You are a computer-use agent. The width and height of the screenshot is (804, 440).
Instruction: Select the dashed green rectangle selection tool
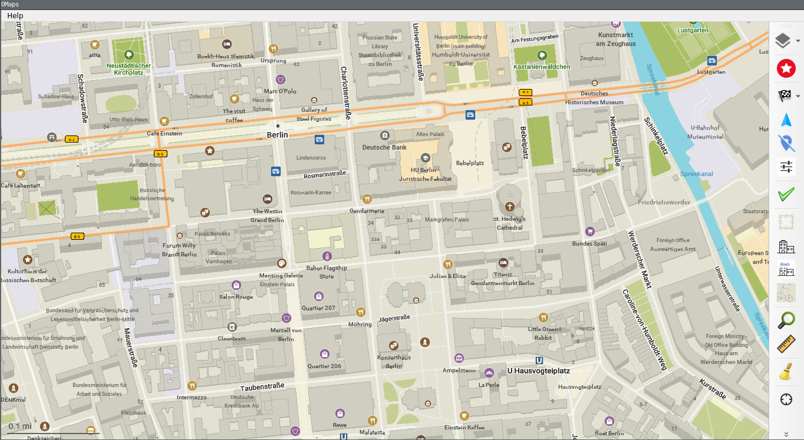coord(786,222)
